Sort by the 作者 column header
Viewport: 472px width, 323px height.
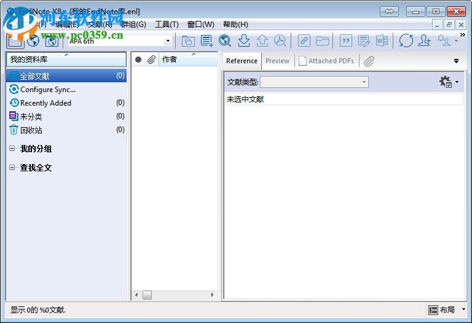188,60
